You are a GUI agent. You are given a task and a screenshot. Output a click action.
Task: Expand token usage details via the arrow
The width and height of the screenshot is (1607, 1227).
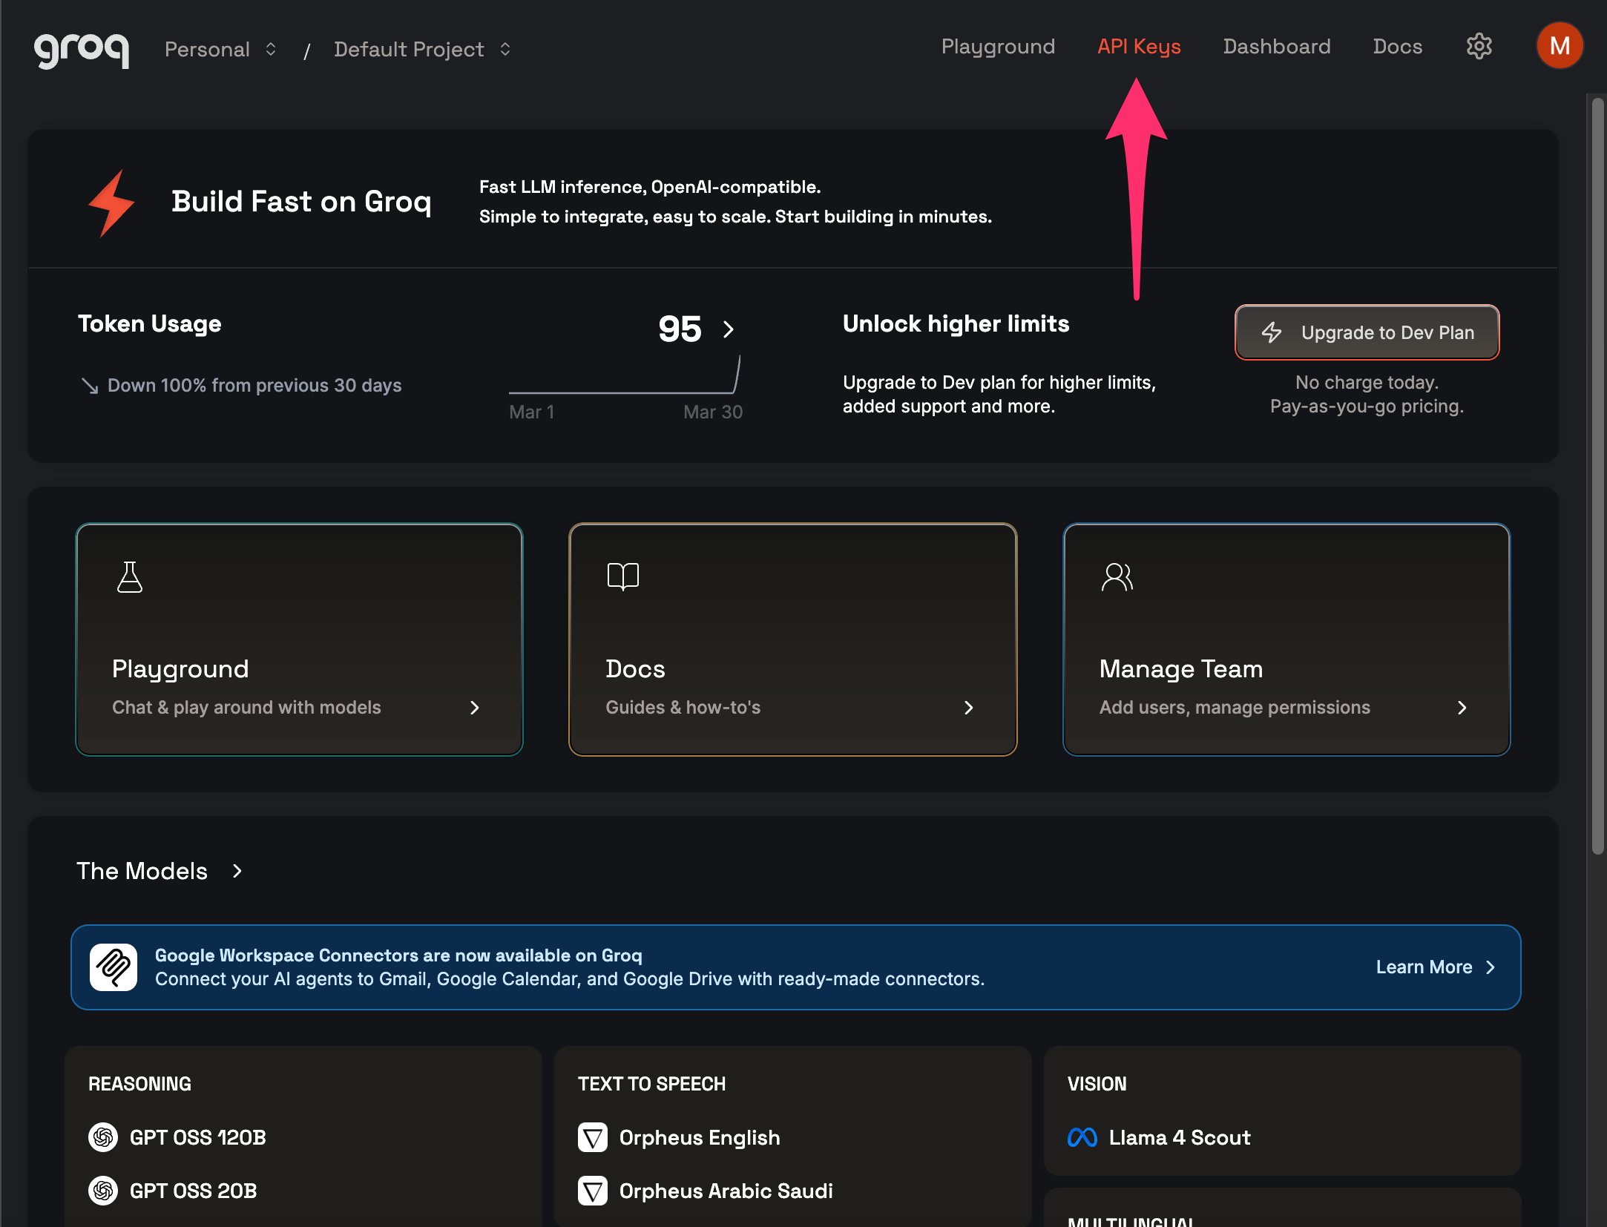coord(729,329)
